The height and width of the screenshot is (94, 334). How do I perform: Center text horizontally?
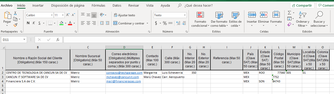(88, 23)
